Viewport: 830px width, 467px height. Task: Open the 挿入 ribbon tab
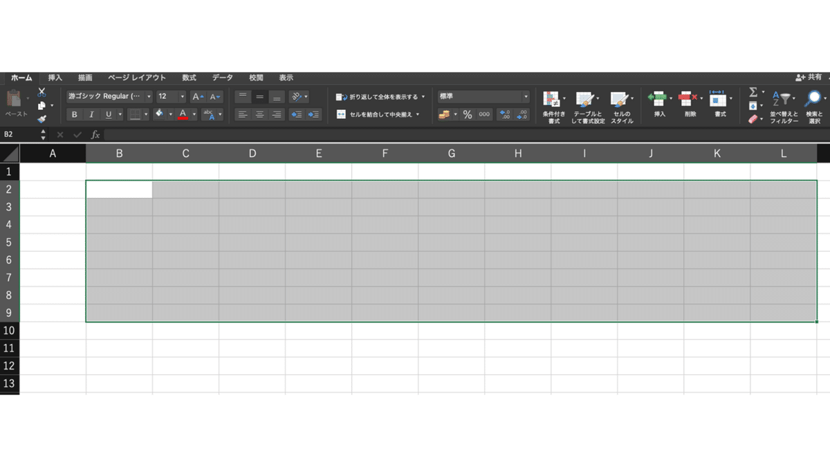point(55,77)
